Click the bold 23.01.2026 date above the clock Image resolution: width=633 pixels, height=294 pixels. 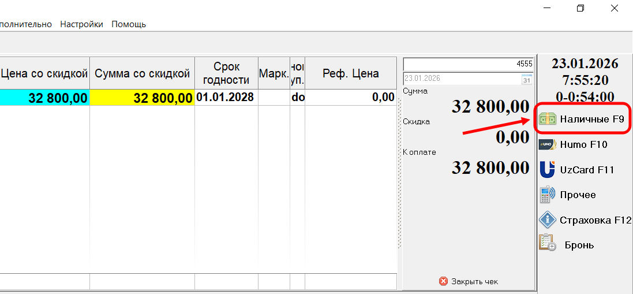[585, 64]
